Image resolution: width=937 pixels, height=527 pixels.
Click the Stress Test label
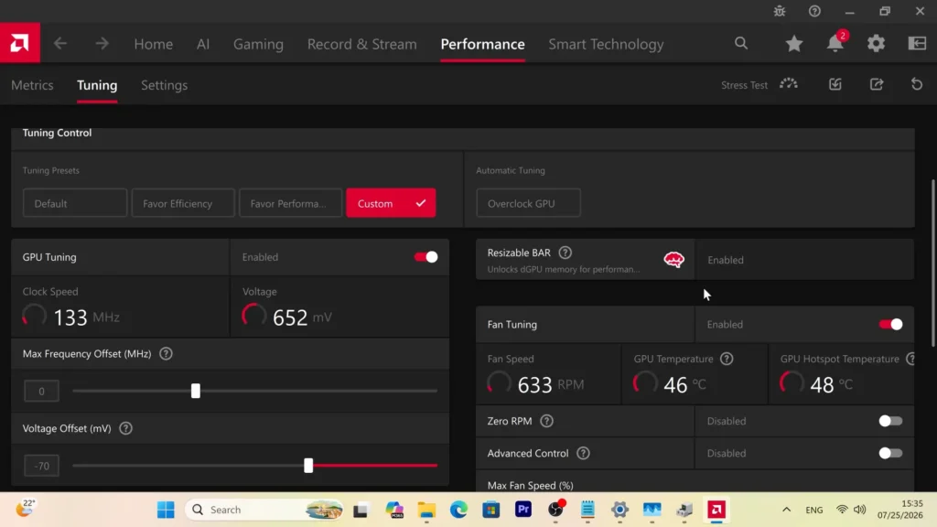(x=744, y=85)
